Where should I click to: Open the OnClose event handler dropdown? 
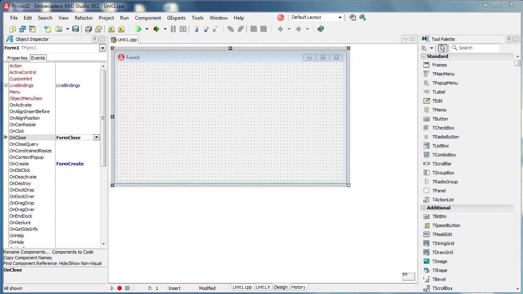pos(96,138)
